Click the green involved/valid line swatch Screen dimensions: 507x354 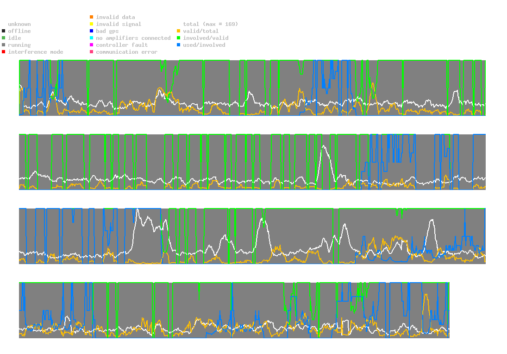pos(179,38)
